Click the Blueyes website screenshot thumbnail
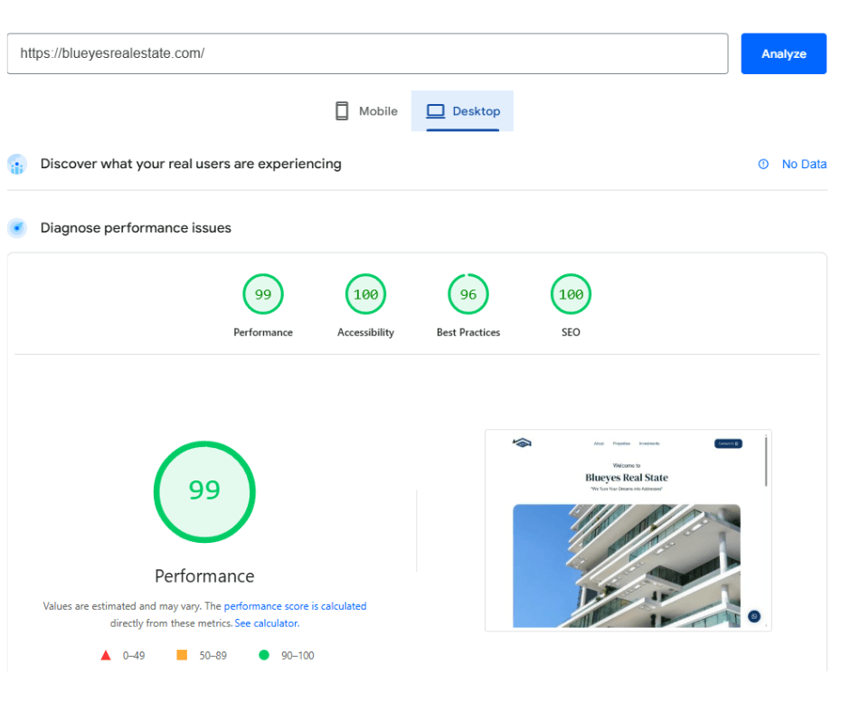Image resolution: width=850 pixels, height=713 pixels. point(628,530)
